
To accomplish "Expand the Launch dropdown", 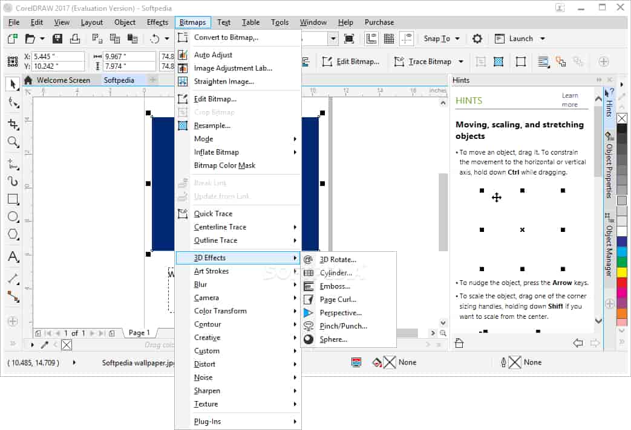I will (543, 39).
